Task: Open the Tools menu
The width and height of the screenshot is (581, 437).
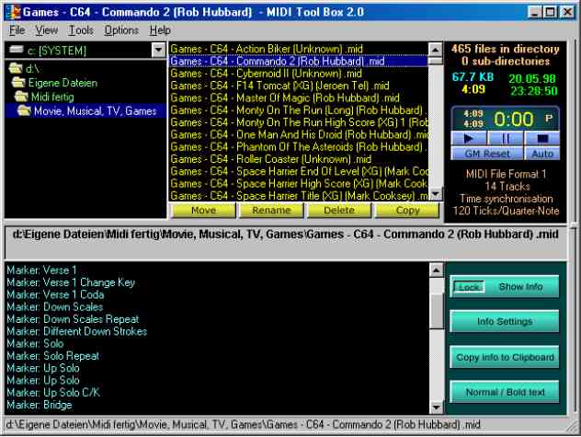Action: coord(81,30)
